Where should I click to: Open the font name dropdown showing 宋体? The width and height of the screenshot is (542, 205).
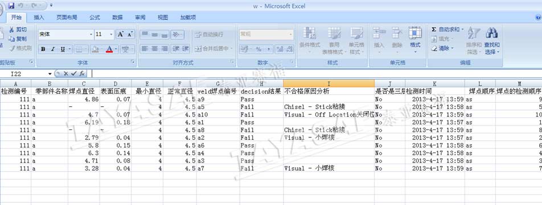(x=91, y=35)
